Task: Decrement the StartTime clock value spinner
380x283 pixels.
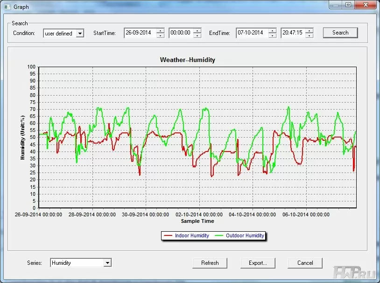Action: [197, 35]
